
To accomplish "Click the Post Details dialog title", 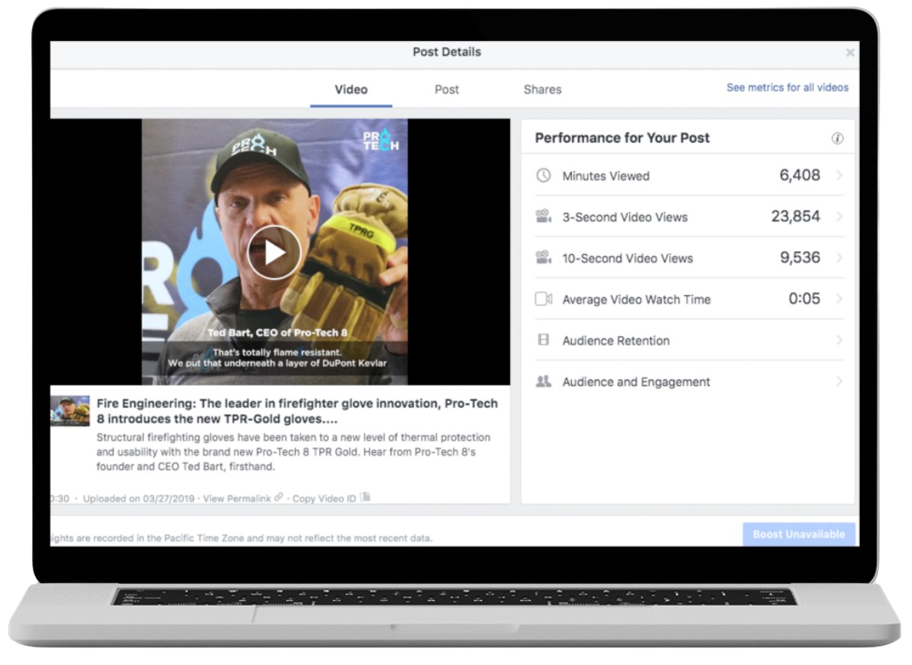I will (x=447, y=52).
